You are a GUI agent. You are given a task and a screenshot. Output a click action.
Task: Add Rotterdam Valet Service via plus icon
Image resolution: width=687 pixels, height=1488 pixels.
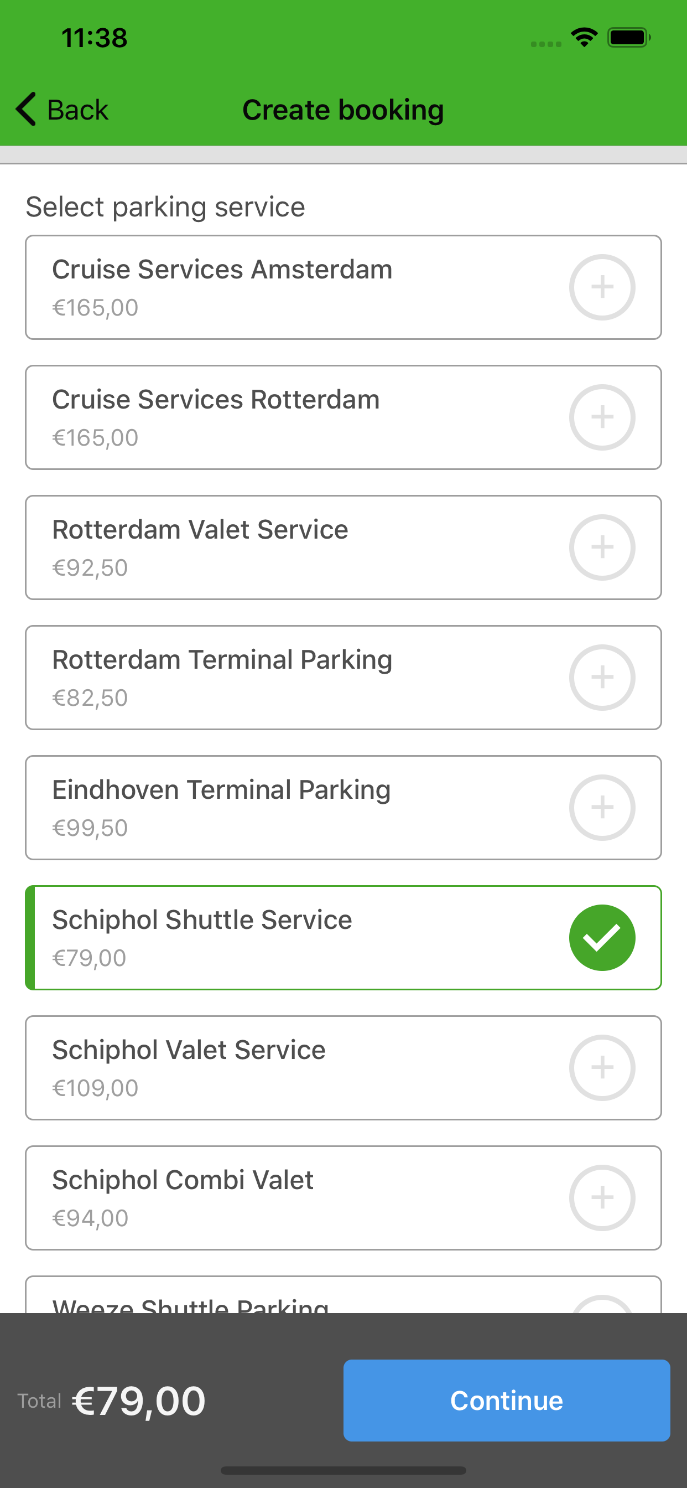point(602,547)
